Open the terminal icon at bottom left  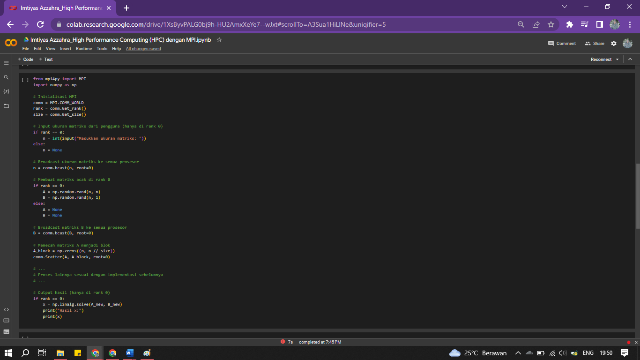click(6, 332)
